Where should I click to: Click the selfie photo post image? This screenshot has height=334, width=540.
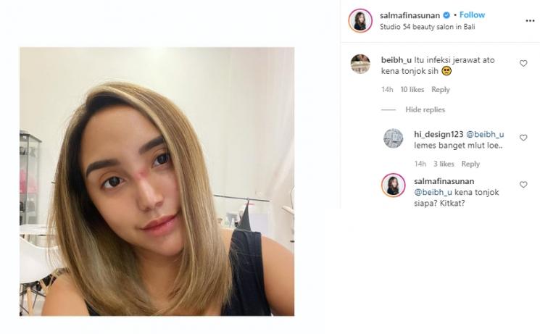(x=157, y=181)
